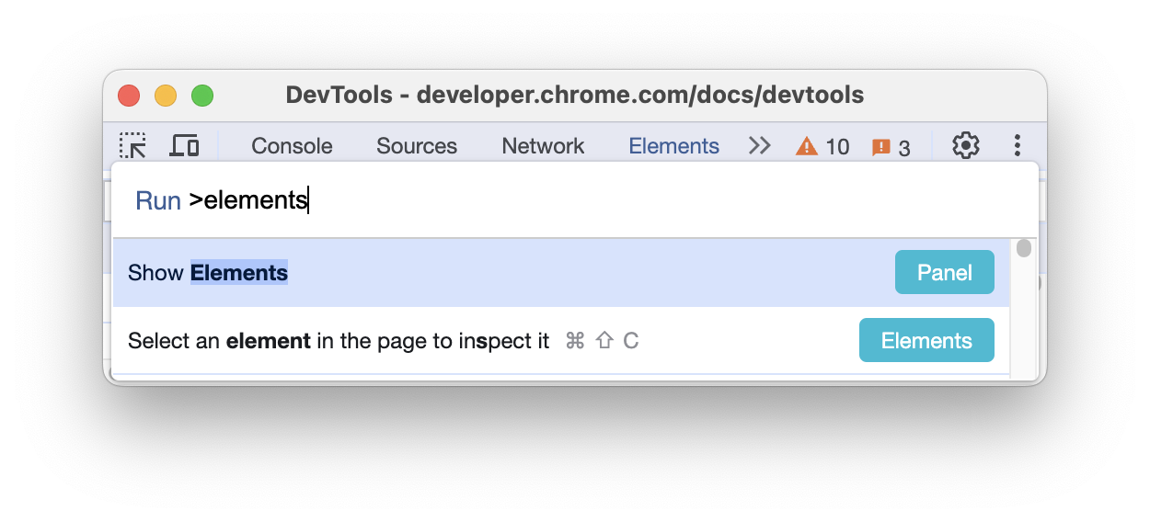Image resolution: width=1150 pixels, height=522 pixels.
Task: Zoom the DevTools window with green button
Action: click(x=202, y=96)
